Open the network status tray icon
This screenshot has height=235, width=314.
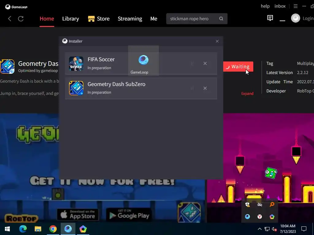pos(267,229)
